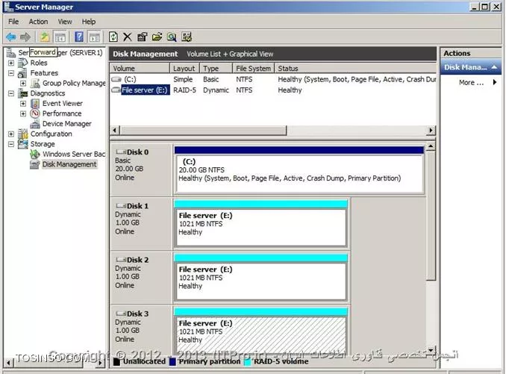The height and width of the screenshot is (374, 506).
Task: Click the Forward arrow toolbar icon
Action: pos(25,37)
